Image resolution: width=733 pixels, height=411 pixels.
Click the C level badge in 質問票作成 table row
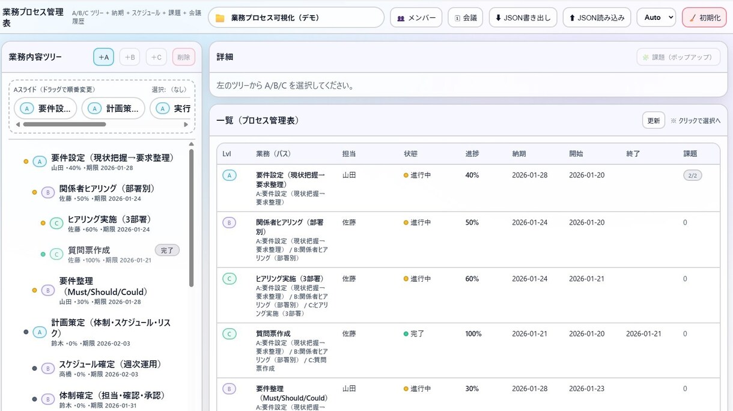click(x=230, y=334)
